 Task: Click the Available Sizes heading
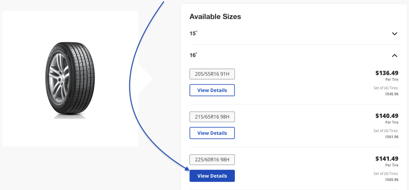(215, 17)
